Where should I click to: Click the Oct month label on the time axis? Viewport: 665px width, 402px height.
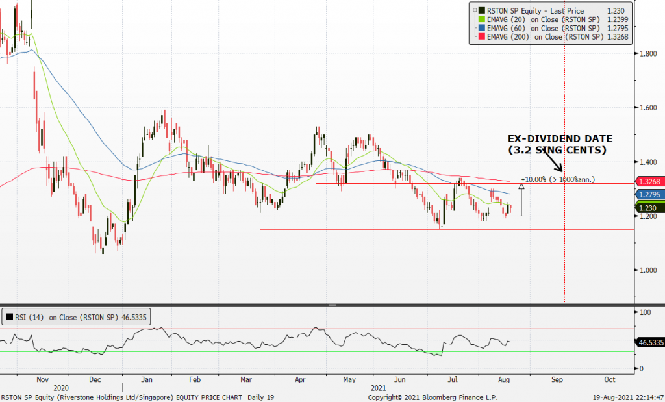click(610, 379)
